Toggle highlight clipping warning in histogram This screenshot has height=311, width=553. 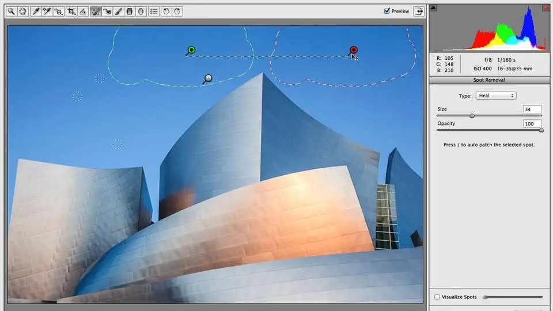[546, 7]
